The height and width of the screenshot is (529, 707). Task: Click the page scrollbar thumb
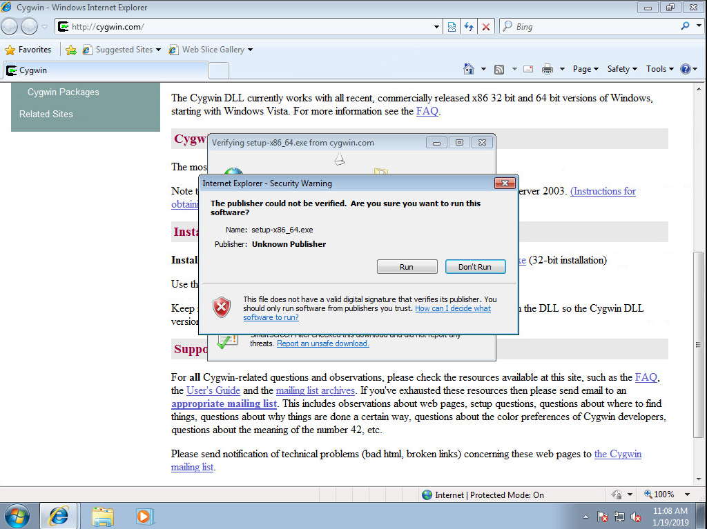(698, 344)
